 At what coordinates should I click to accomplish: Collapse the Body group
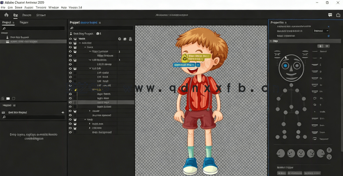click(85, 119)
